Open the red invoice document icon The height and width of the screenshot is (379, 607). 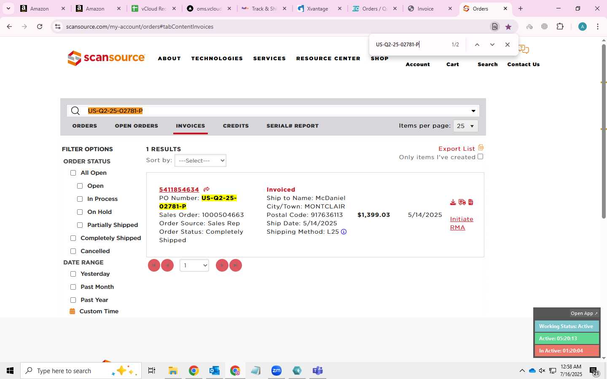coord(471,203)
